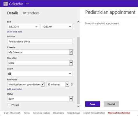
Task: Delete the reminder with trash icon
Action: 72,84
